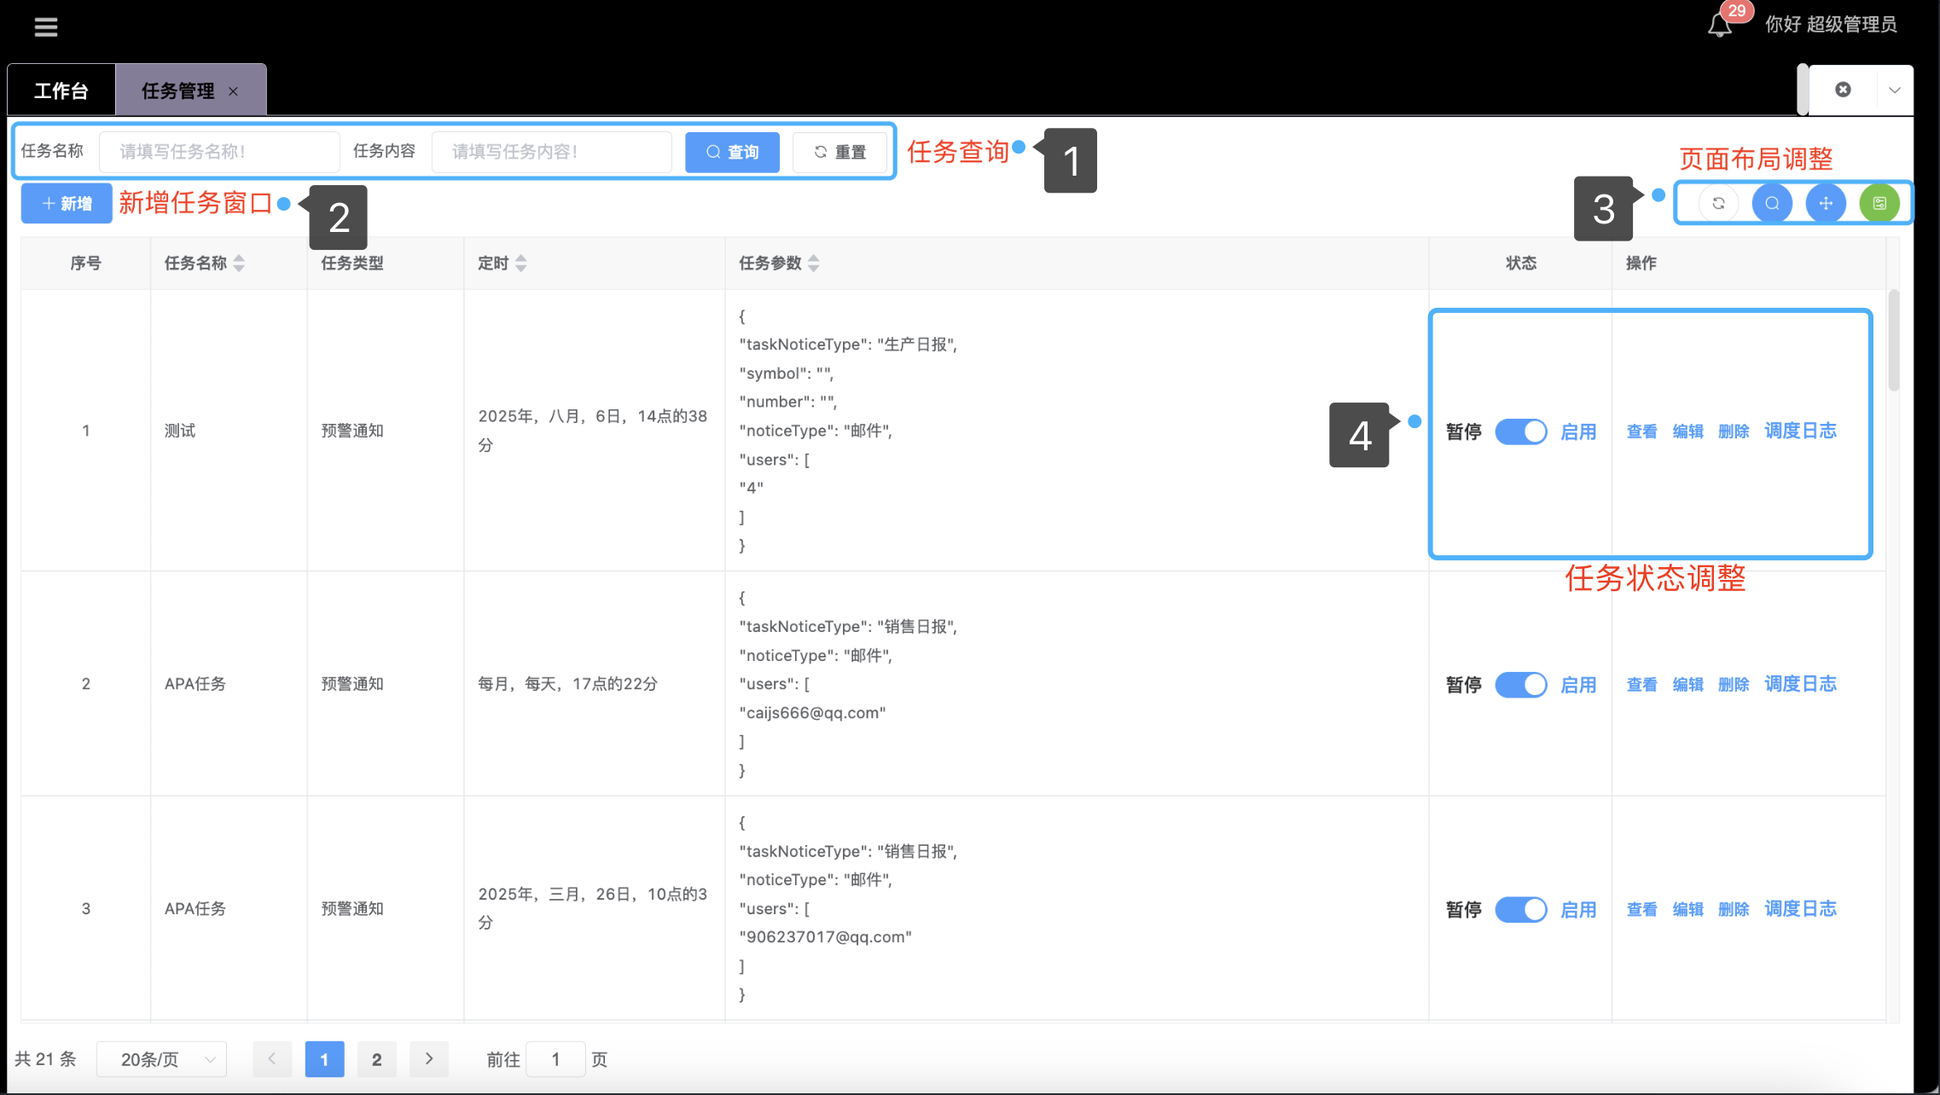Sort by 任务名称 column arrows
The width and height of the screenshot is (1940, 1095).
point(239,263)
